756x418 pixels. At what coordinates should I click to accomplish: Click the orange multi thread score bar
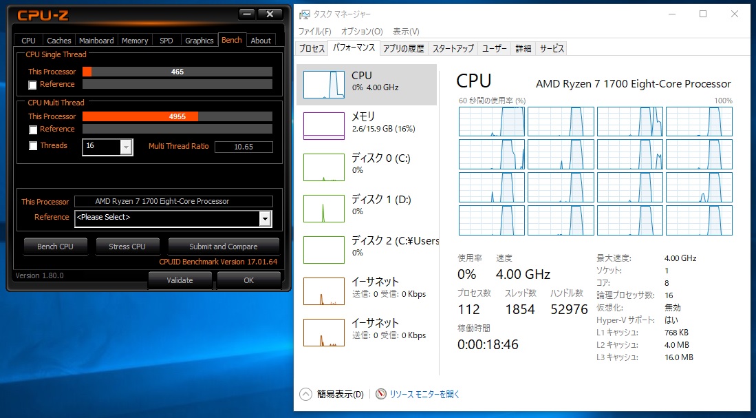click(140, 116)
